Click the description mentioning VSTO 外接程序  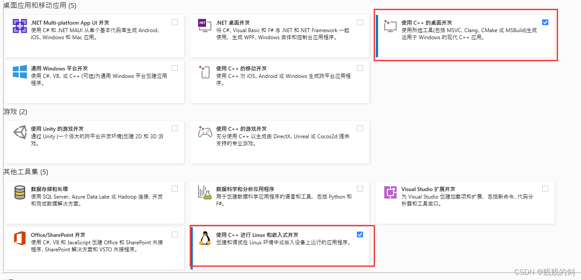[97, 246]
